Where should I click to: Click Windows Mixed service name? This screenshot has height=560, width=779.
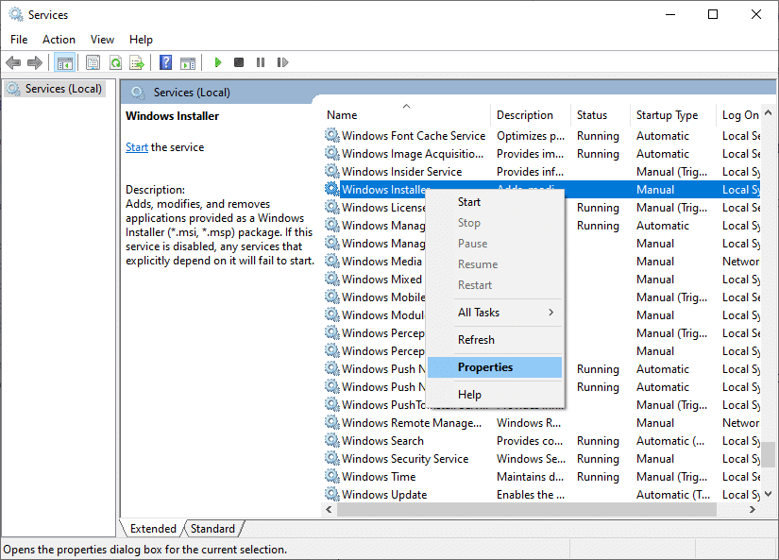381,280
